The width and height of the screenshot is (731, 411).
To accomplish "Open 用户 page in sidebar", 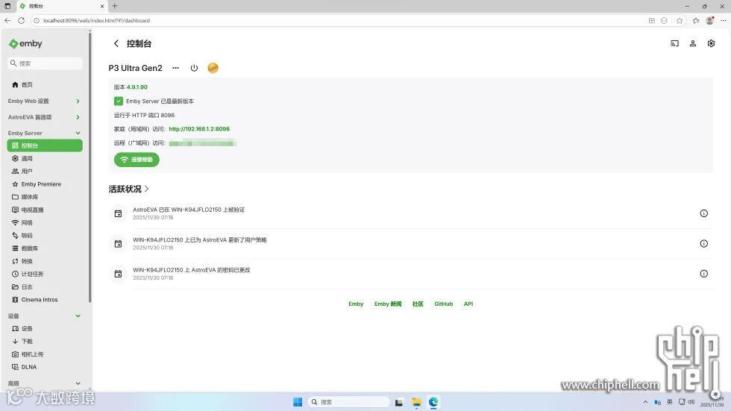I will pos(45,171).
